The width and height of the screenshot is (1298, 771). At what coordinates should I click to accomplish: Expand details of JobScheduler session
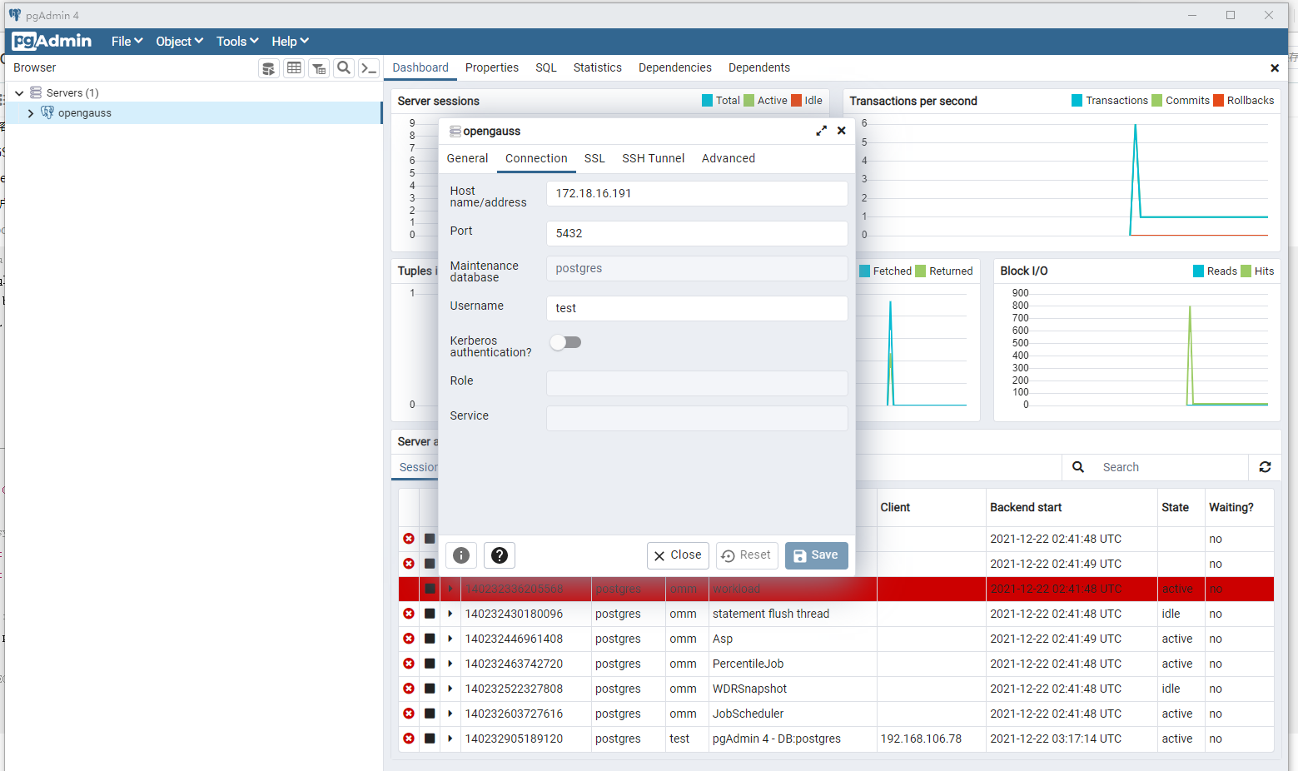tap(450, 714)
